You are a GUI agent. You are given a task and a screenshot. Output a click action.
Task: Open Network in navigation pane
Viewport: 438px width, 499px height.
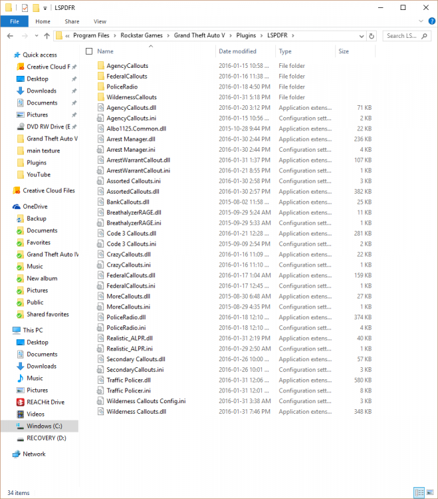[29, 454]
